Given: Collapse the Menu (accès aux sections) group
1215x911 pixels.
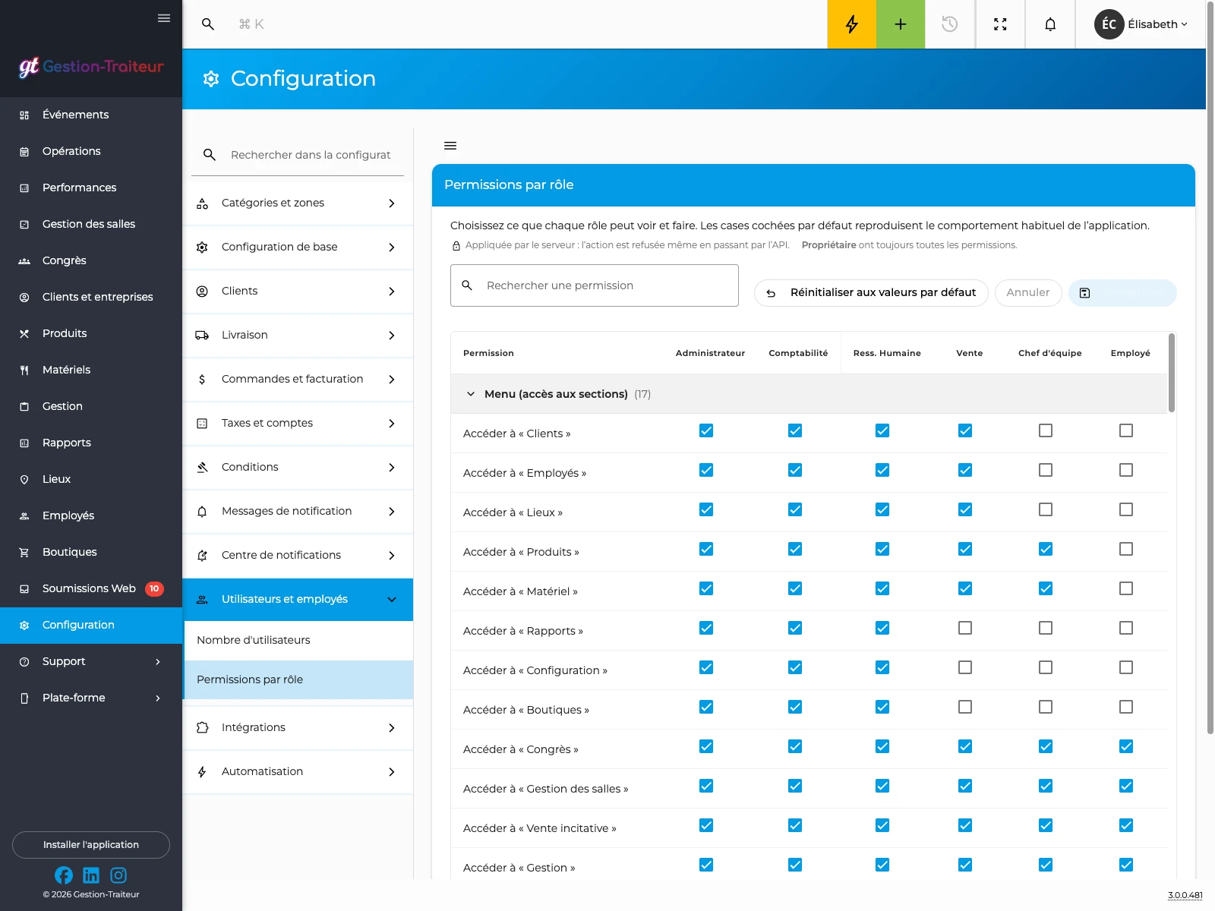Looking at the screenshot, I should pos(471,394).
